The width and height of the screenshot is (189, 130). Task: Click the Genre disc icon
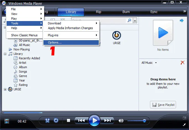tap(15, 76)
